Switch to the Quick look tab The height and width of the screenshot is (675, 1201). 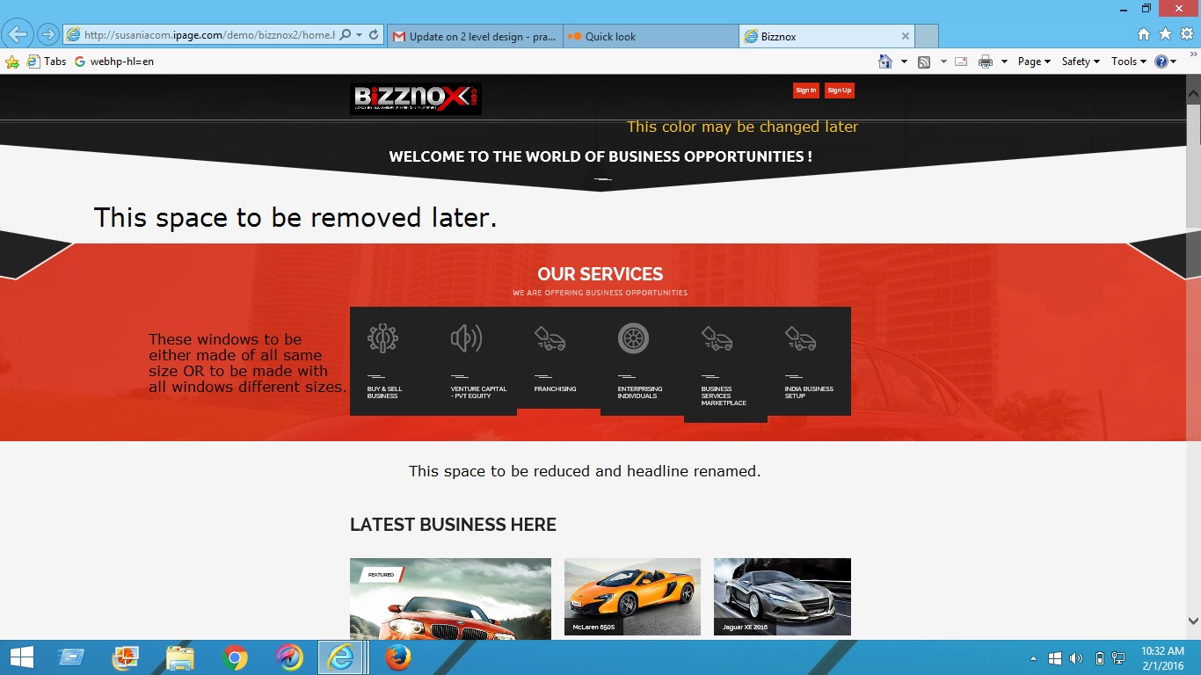651,37
